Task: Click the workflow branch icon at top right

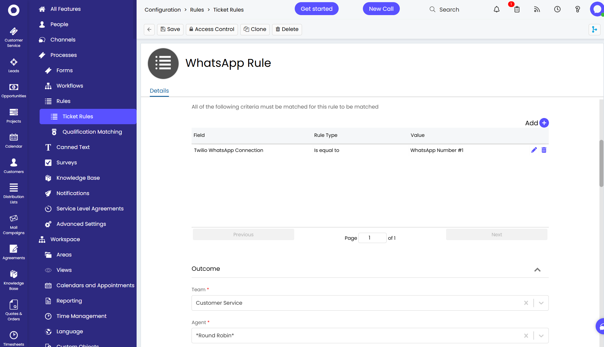Action: 594,29
